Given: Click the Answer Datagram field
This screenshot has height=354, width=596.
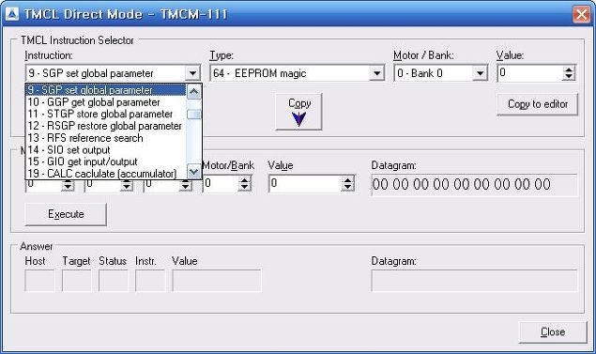Looking at the screenshot, I should tap(474, 281).
